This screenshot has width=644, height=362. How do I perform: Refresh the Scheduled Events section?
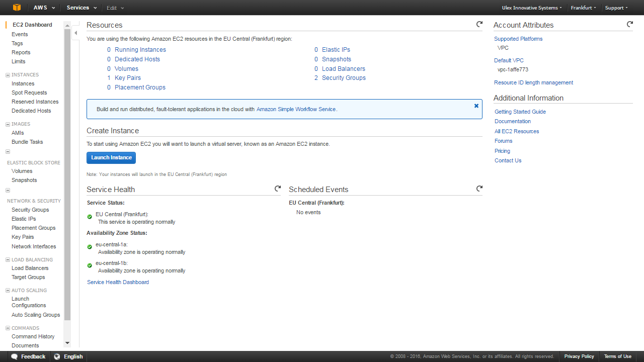pos(479,189)
